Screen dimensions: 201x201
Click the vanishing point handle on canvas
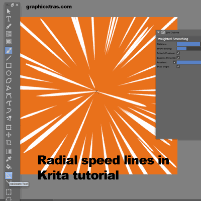[96, 91]
